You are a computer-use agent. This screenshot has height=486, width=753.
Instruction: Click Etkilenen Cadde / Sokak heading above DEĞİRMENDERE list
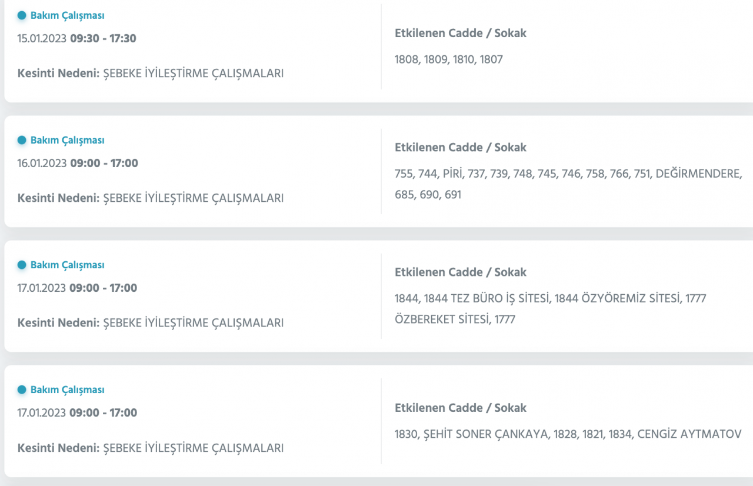pos(461,147)
